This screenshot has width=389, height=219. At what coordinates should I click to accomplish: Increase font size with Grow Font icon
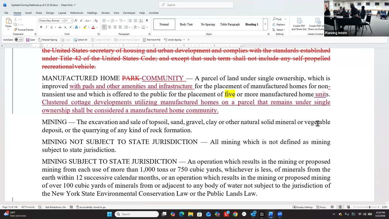click(76, 21)
